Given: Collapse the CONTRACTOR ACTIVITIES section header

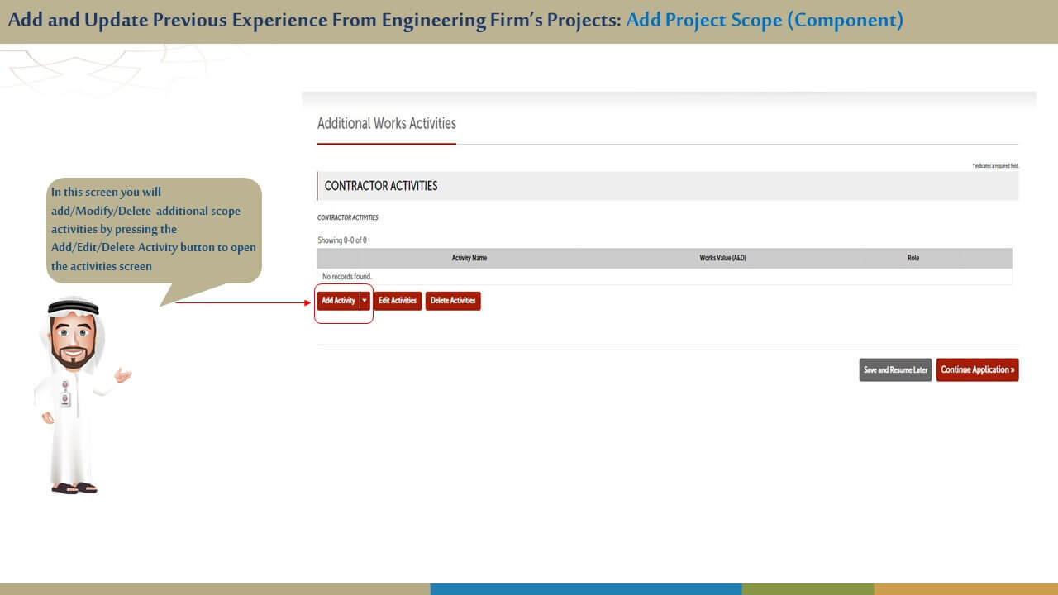Looking at the screenshot, I should (381, 186).
